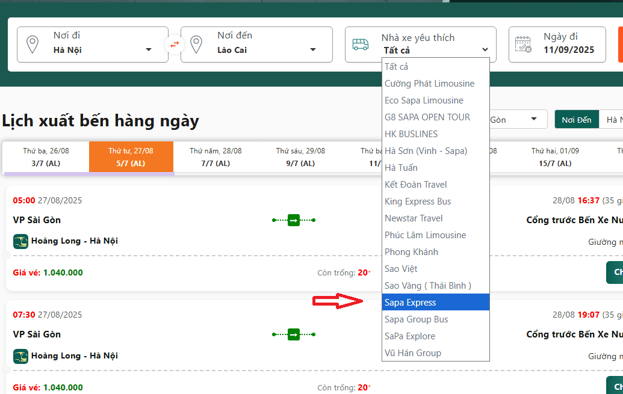Click the location pin icon in Nơi đến
This screenshot has width=623, height=394.
[196, 45]
